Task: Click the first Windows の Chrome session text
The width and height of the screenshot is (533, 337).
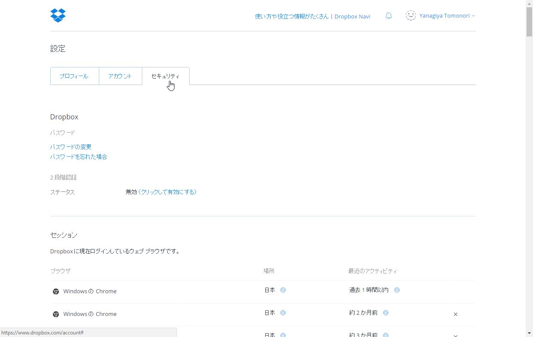Action: [x=90, y=291]
